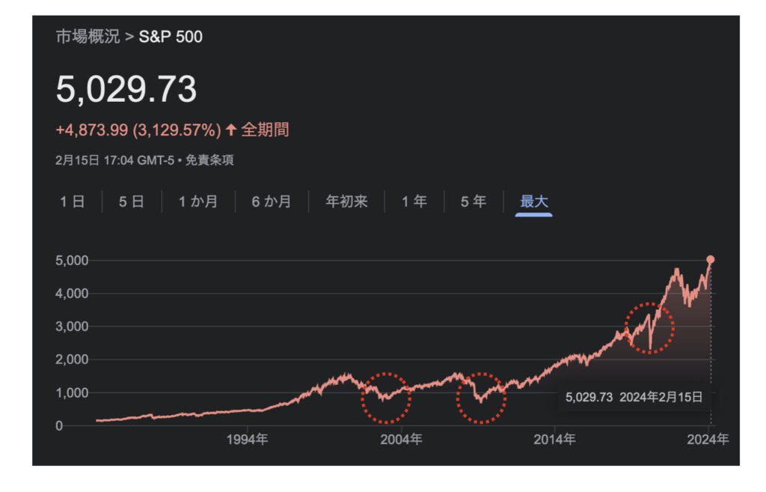
Task: Click the 1994年 x-axis label
Action: click(x=247, y=440)
